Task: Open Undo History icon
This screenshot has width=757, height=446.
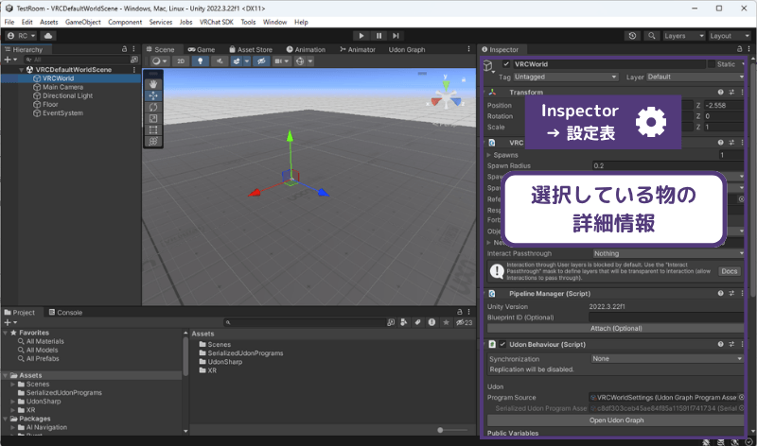Action: coord(632,36)
